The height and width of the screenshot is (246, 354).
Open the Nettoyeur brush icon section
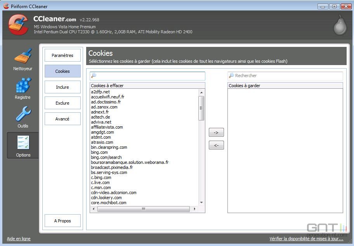click(x=23, y=56)
